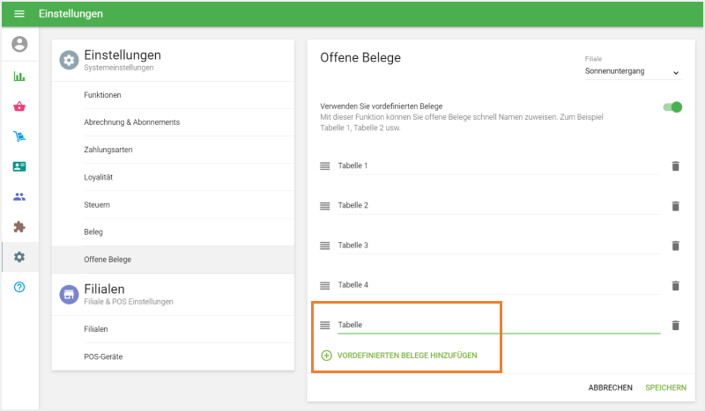705x411 pixels.
Task: Click the user account profile icon
Action: click(19, 45)
